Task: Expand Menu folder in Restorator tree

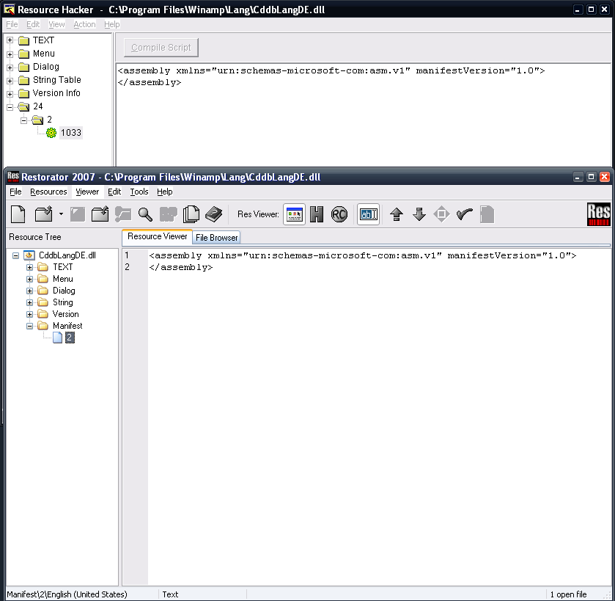Action: 29,279
